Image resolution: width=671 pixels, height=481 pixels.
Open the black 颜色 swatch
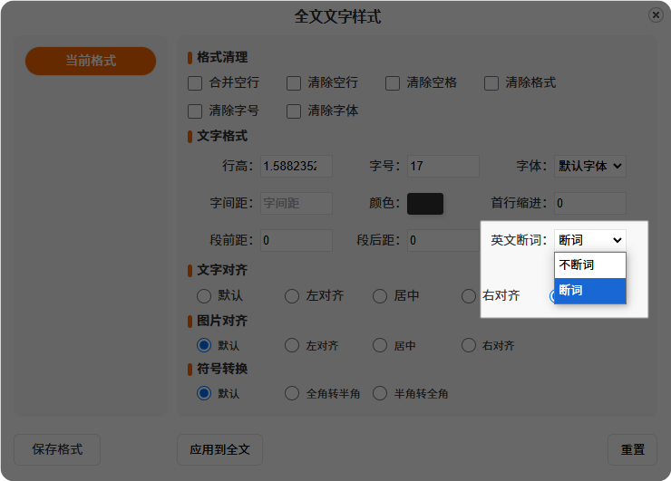tap(425, 204)
